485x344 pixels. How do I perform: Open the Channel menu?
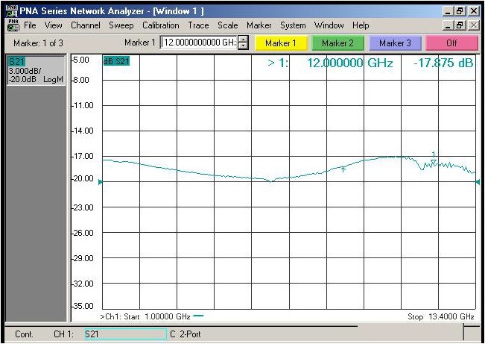point(86,25)
